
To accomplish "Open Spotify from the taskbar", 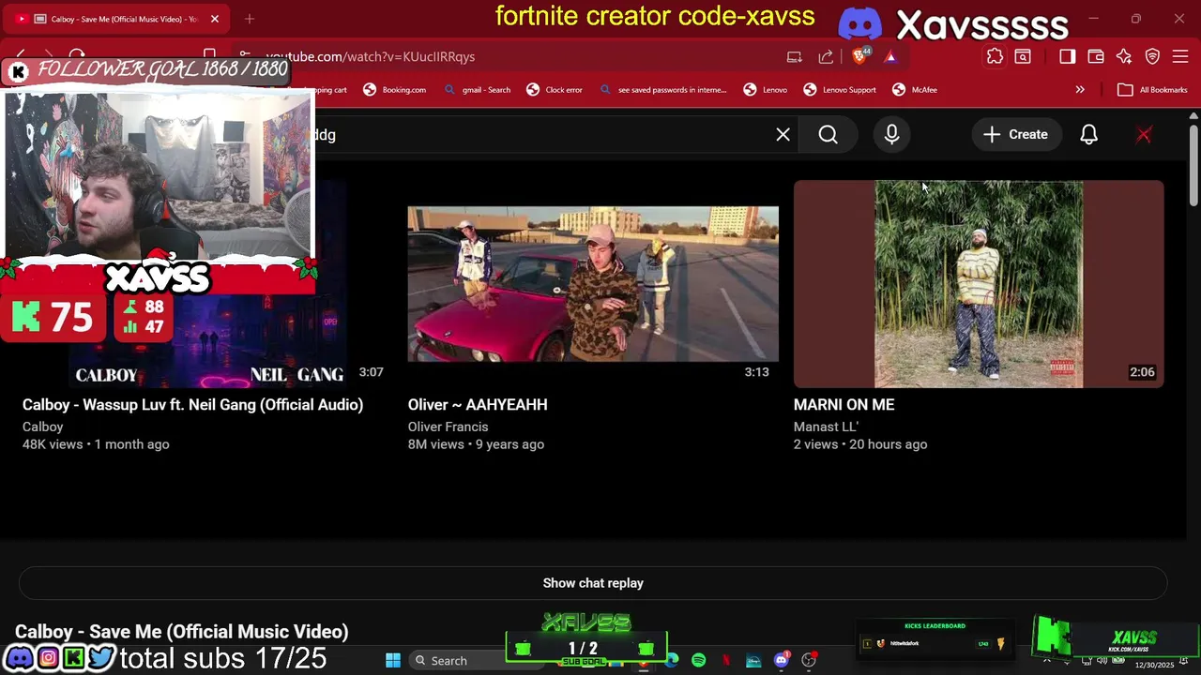I will [x=699, y=661].
